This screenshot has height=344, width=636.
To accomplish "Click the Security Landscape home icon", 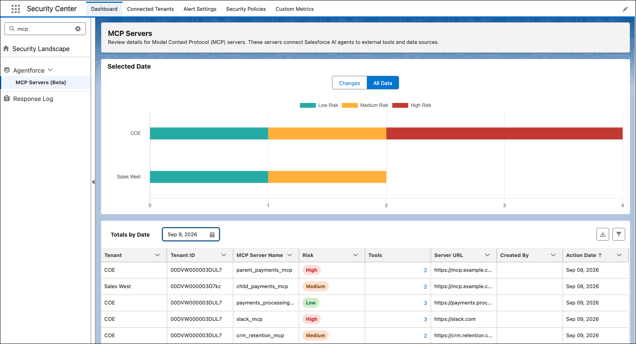I will click(x=6, y=48).
